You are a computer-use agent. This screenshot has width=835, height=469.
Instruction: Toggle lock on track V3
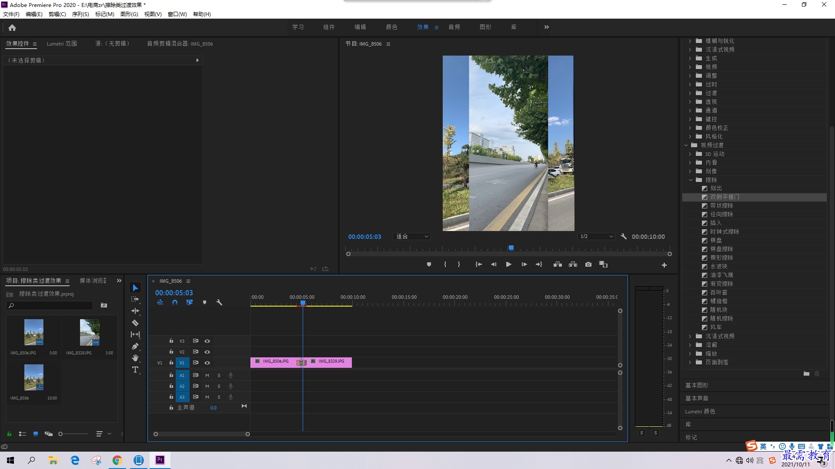tap(171, 341)
